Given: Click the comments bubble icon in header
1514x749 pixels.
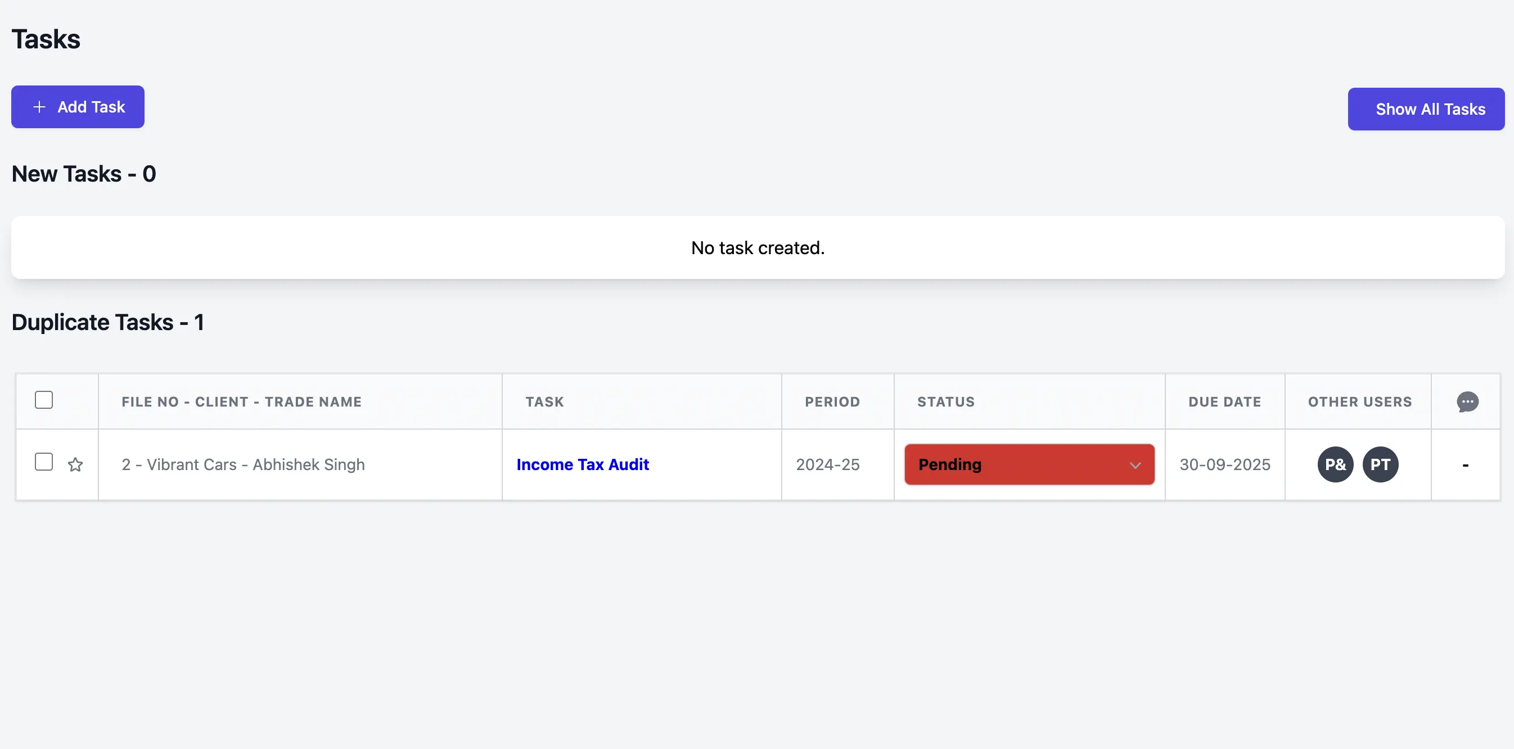Looking at the screenshot, I should tap(1467, 402).
